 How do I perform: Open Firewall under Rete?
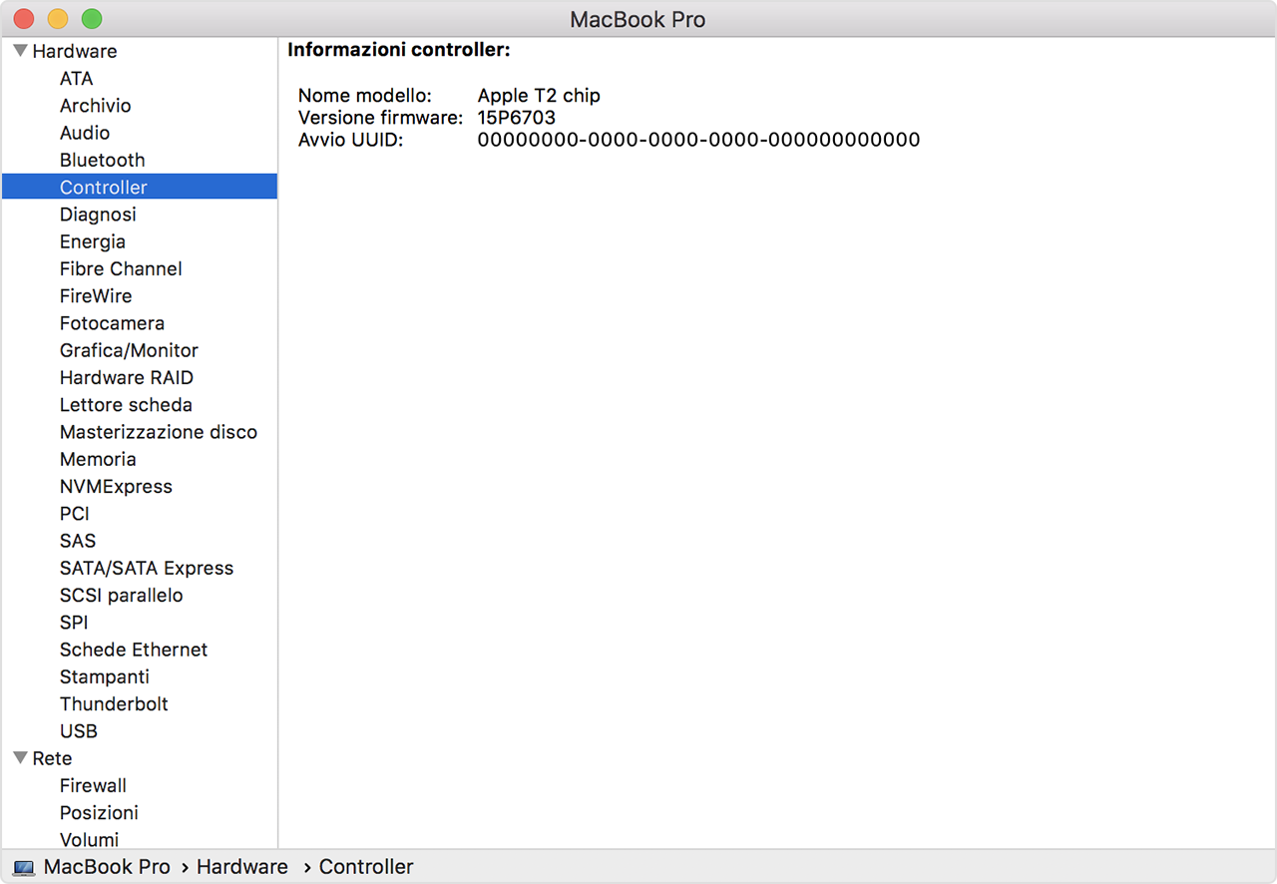(x=93, y=785)
